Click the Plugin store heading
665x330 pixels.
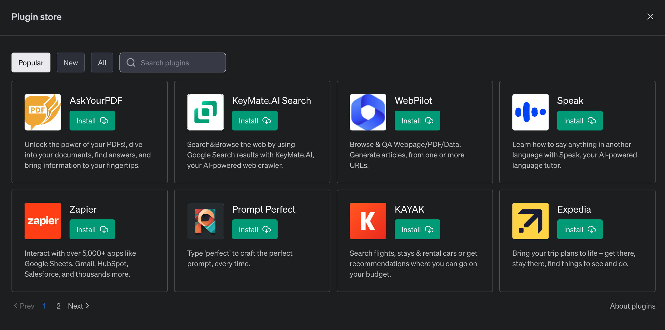37,17
